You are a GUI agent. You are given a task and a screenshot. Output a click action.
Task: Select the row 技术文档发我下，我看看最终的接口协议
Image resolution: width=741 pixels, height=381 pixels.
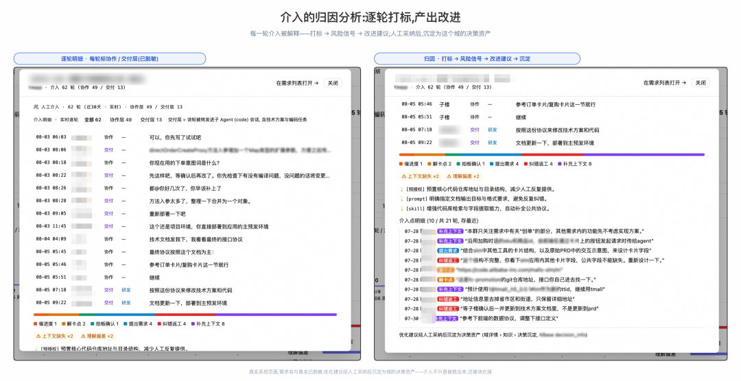pyautogui.click(x=185, y=239)
